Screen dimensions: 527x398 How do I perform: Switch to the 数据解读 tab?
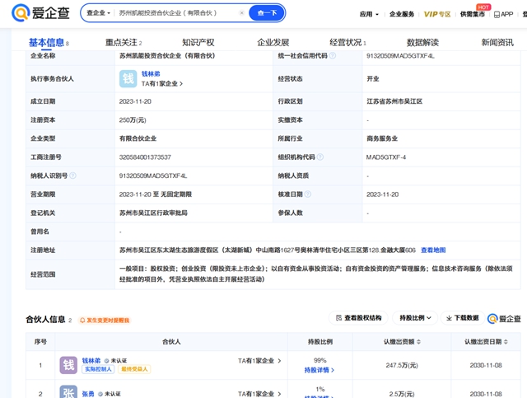(x=422, y=42)
